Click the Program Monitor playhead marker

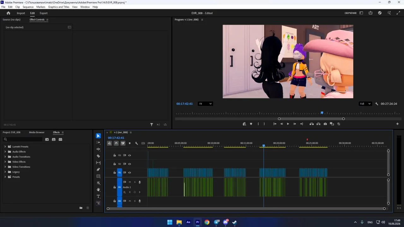click(322, 112)
